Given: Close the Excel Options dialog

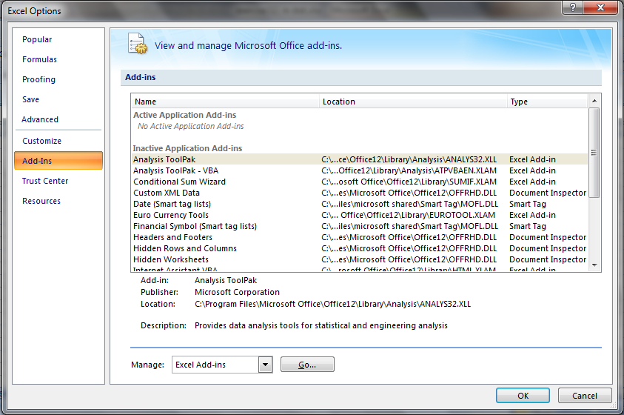Looking at the screenshot, I should tap(600, 7).
